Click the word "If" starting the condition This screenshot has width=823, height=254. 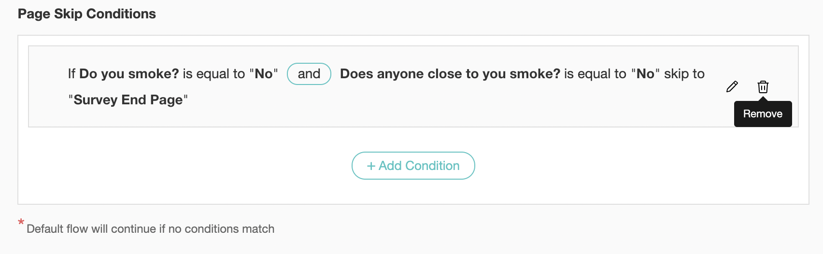click(71, 74)
